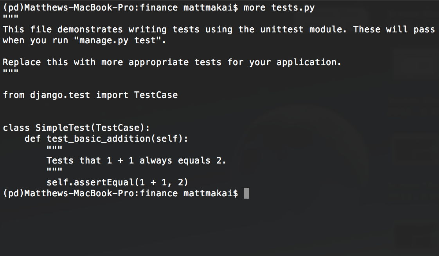Click the first line's '(pd)' virtualenv prefix

tap(13, 7)
